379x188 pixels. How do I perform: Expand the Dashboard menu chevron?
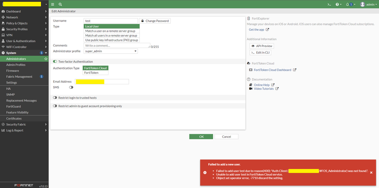[46, 12]
